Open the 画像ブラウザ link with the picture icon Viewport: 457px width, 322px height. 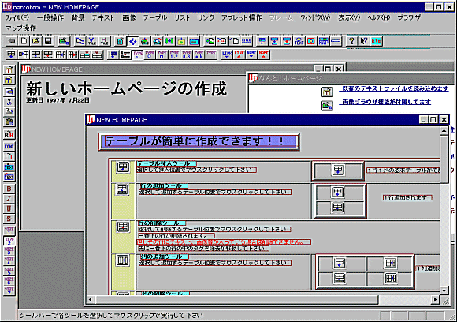(386, 102)
